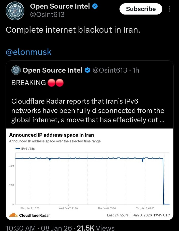Click the 1h timestamp on the quoted tweet

tap(137, 70)
